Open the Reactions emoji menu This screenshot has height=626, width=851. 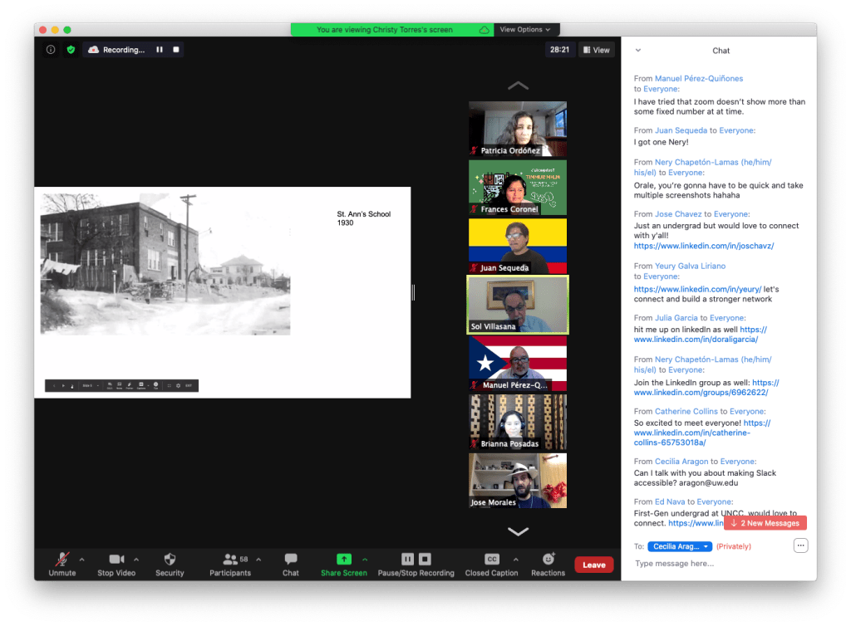pyautogui.click(x=548, y=560)
